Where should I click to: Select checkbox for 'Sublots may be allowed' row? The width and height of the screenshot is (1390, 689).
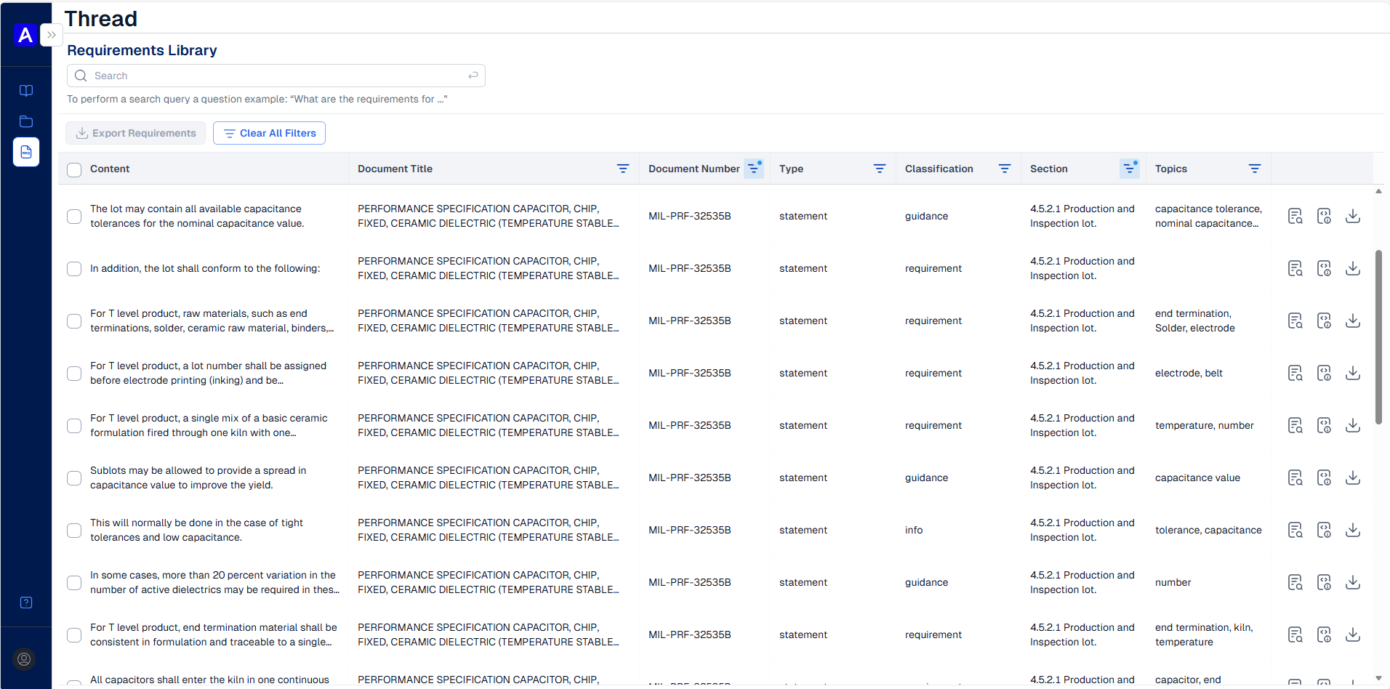[74, 478]
